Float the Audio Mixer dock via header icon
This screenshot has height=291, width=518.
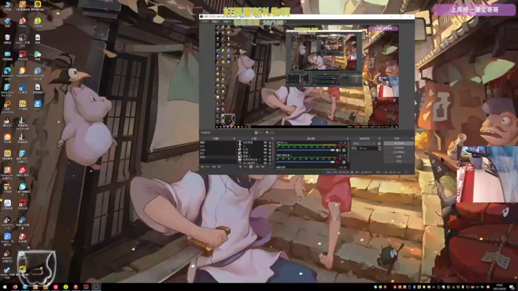(x=348, y=138)
